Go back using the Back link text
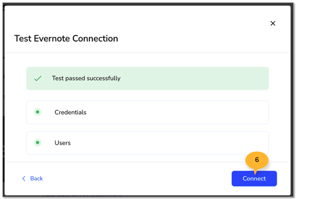Image resolution: width=335 pixels, height=199 pixels. 37,179
